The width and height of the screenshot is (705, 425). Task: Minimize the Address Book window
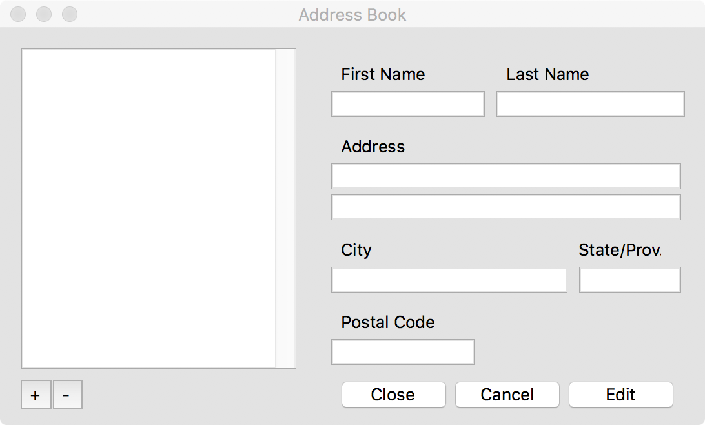[x=44, y=14]
